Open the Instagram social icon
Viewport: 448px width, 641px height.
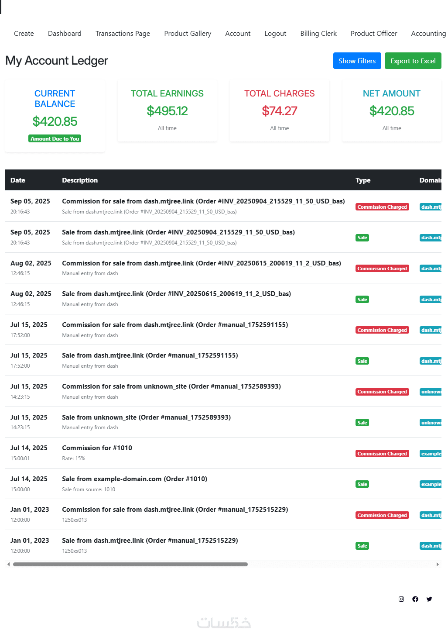(401, 599)
